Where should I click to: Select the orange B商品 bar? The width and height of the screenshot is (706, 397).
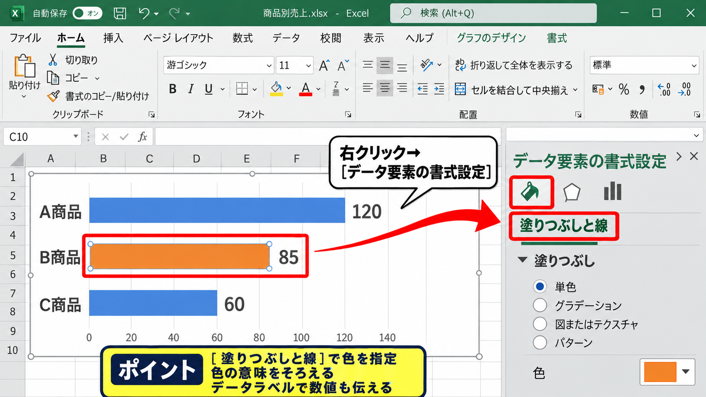click(x=180, y=256)
